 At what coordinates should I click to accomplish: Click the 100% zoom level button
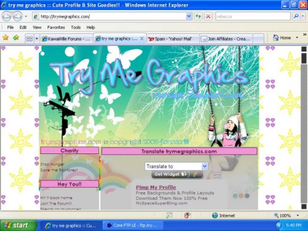click(x=283, y=216)
